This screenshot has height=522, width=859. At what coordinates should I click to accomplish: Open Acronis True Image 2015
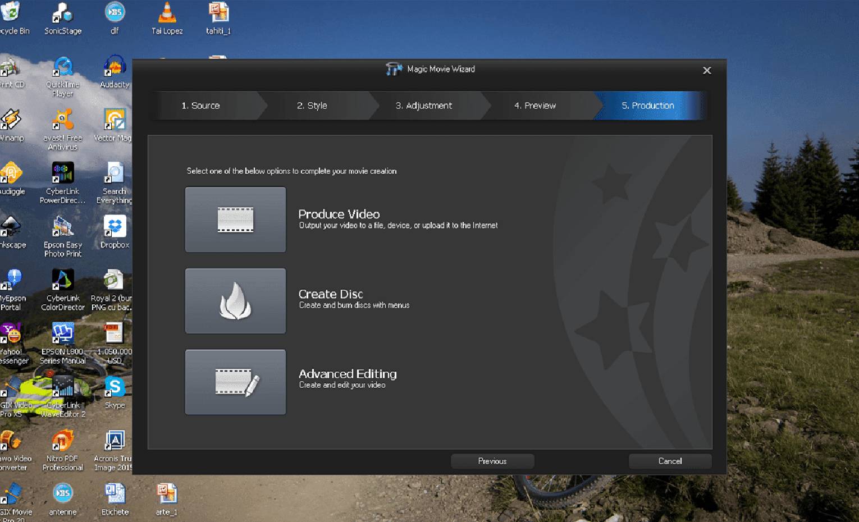point(114,441)
